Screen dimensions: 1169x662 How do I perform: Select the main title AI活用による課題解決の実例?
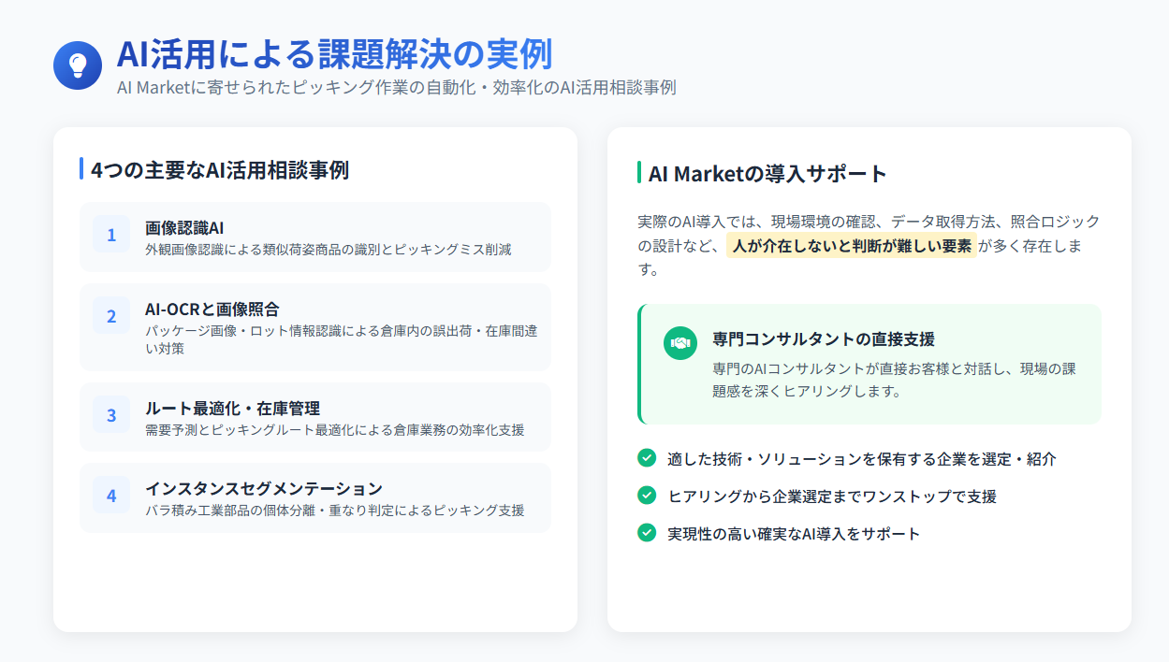(x=334, y=54)
